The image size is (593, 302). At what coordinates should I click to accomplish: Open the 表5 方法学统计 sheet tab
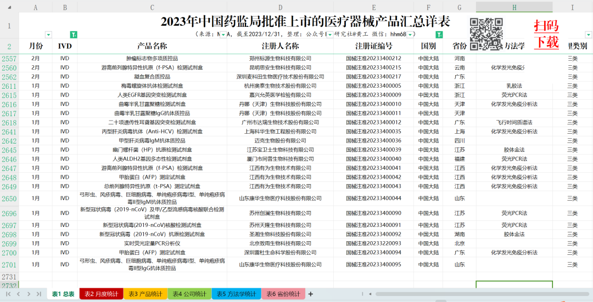[x=236, y=294]
